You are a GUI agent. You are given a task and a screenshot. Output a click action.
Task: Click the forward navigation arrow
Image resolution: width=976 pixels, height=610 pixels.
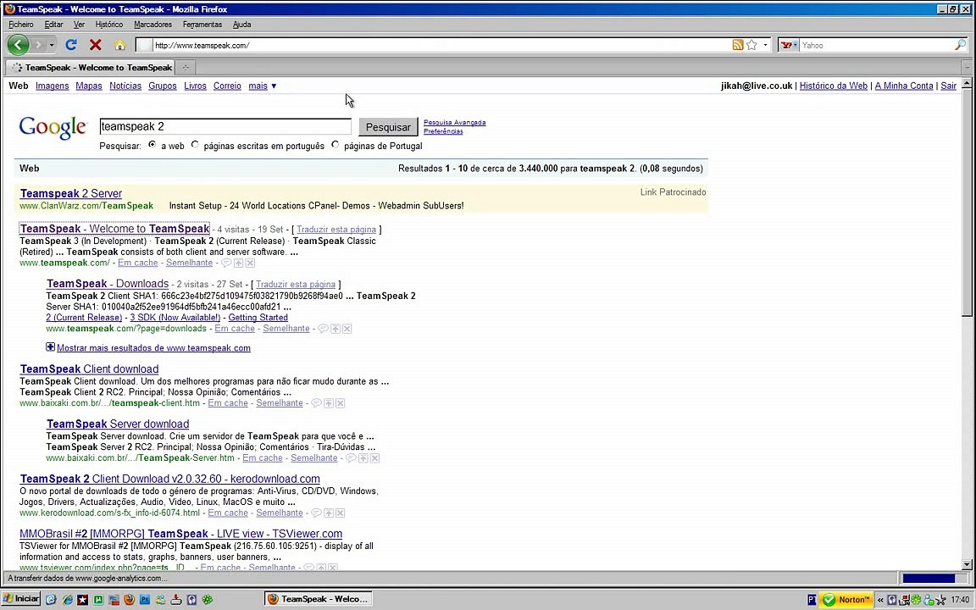tap(38, 45)
